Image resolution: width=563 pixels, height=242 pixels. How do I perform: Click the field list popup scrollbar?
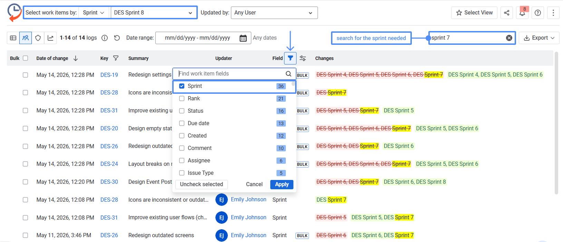[293, 83]
